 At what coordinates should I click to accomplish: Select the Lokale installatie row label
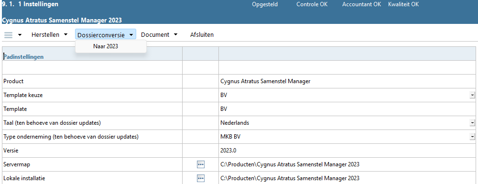click(24, 178)
